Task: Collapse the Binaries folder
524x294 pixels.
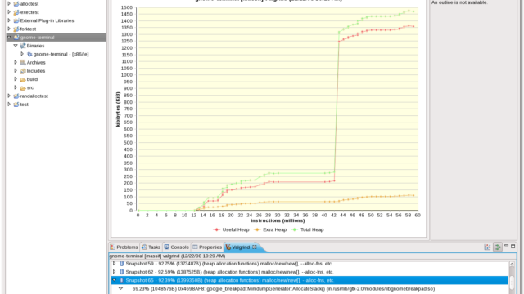Action: 16,46
